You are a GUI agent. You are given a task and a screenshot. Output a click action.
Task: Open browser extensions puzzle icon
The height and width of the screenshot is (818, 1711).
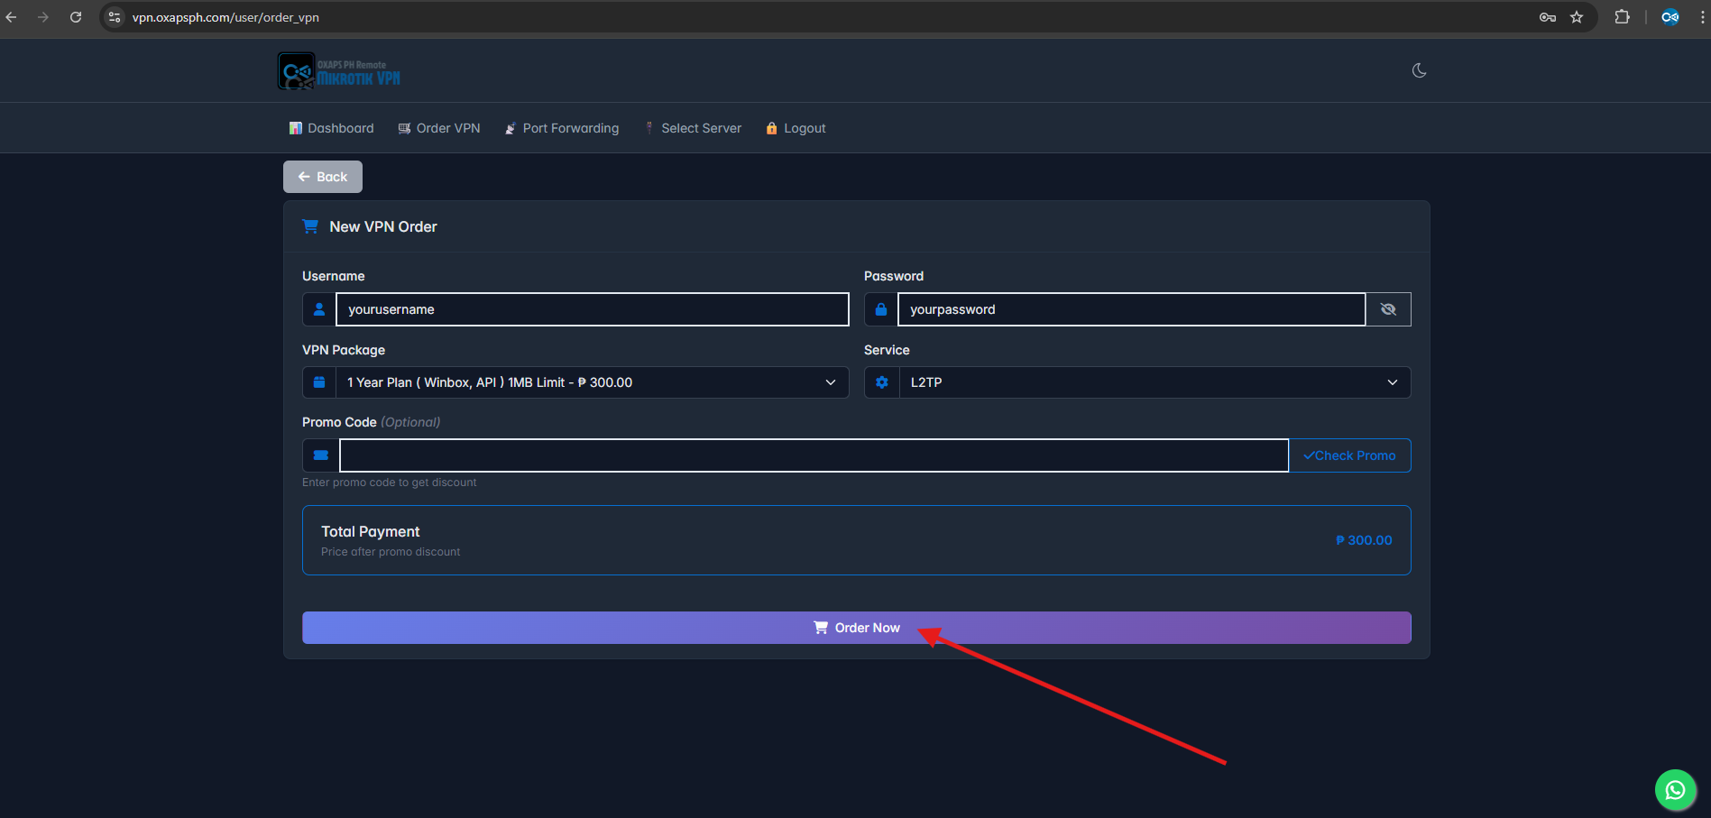[x=1622, y=17]
